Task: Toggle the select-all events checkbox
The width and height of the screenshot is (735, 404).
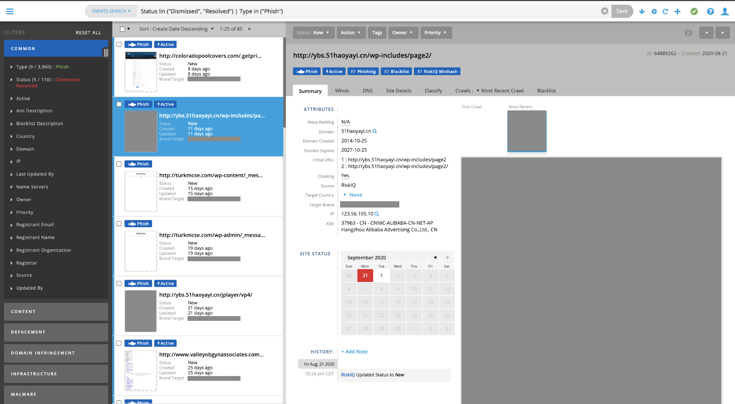Action: pos(123,29)
